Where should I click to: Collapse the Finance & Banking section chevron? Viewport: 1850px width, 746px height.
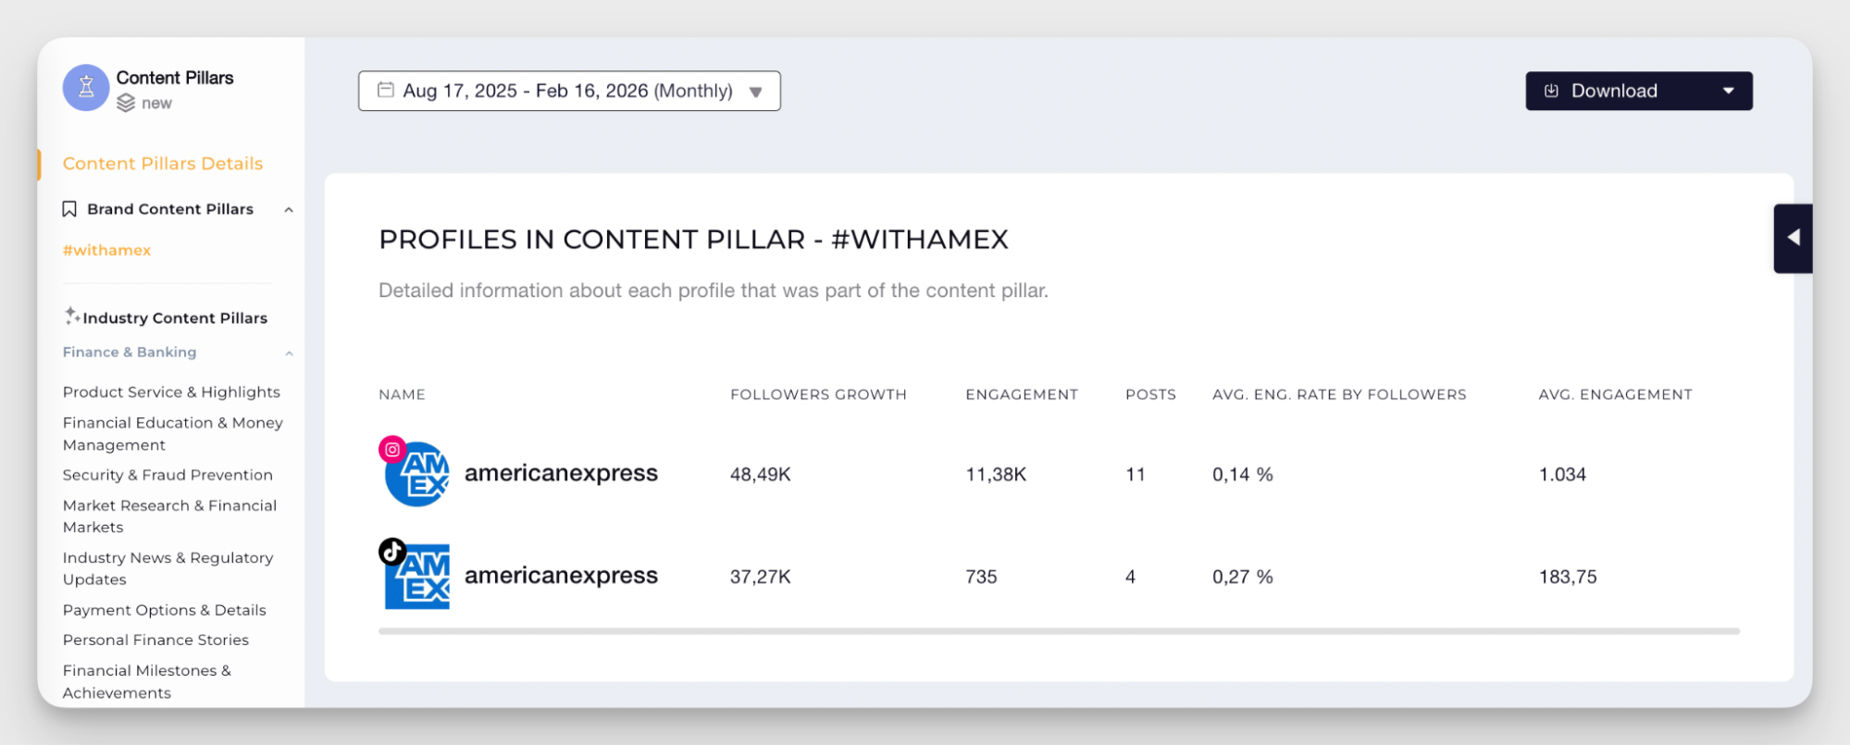289,354
